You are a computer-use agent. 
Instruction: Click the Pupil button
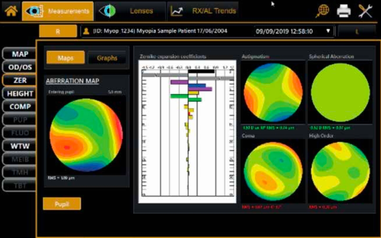pyautogui.click(x=62, y=204)
